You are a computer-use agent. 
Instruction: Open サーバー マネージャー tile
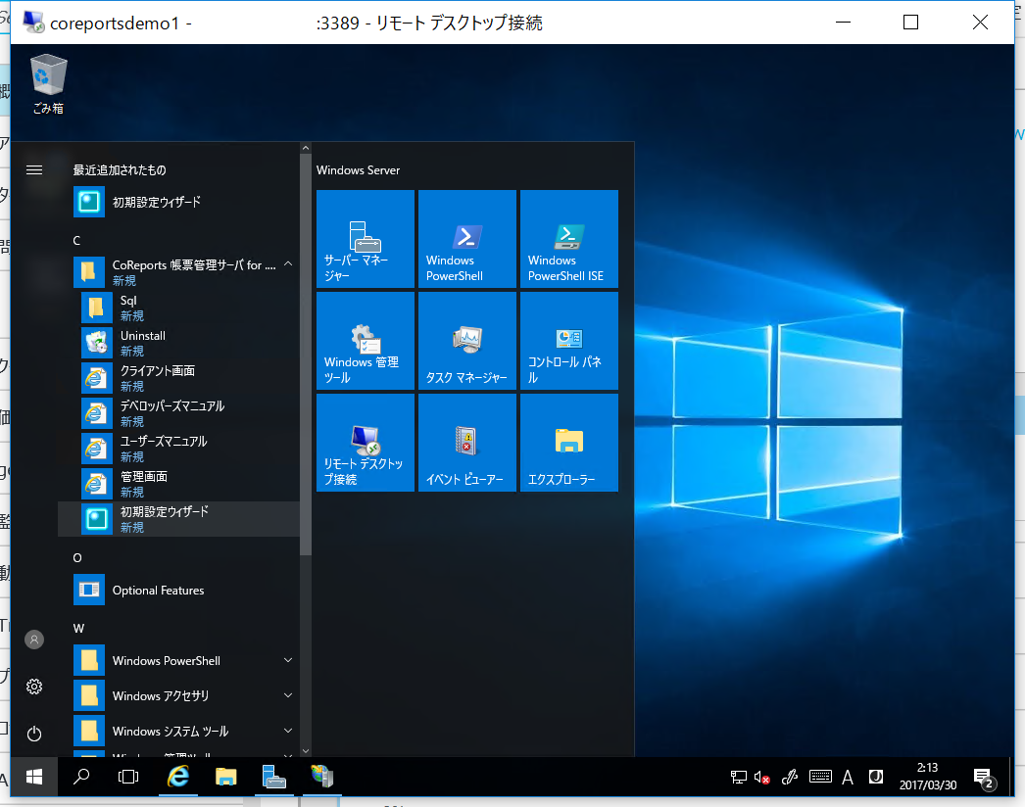[x=366, y=239]
